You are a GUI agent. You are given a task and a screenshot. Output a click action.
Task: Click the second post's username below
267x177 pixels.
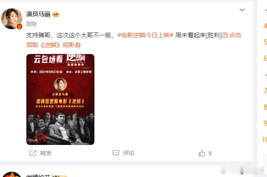(38, 176)
